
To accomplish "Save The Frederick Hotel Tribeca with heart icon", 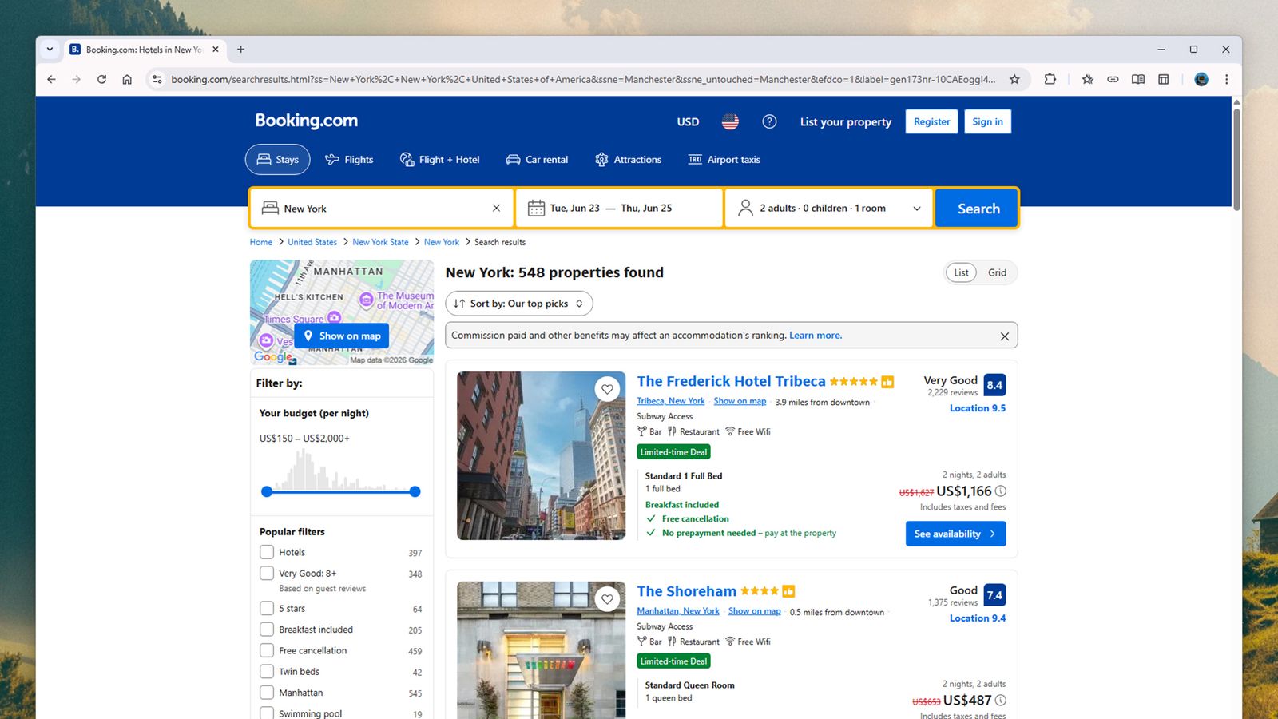I will [608, 389].
